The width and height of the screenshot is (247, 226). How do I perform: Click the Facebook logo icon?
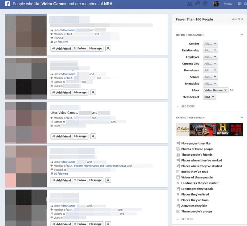pyautogui.click(x=7, y=4)
